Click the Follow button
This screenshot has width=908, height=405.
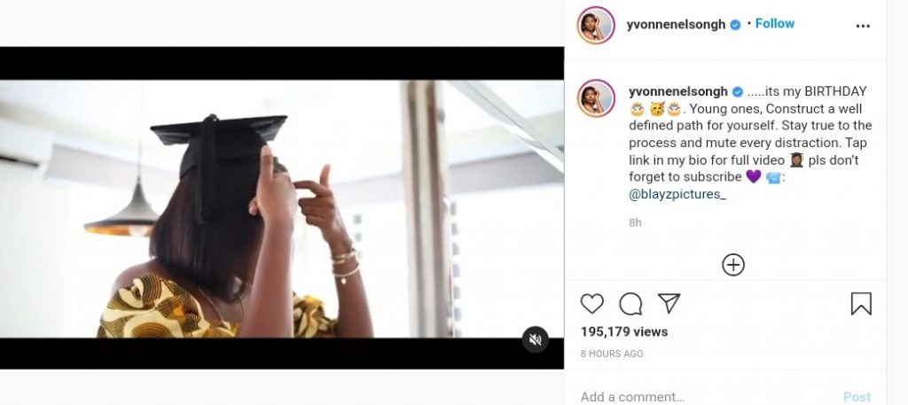(774, 24)
